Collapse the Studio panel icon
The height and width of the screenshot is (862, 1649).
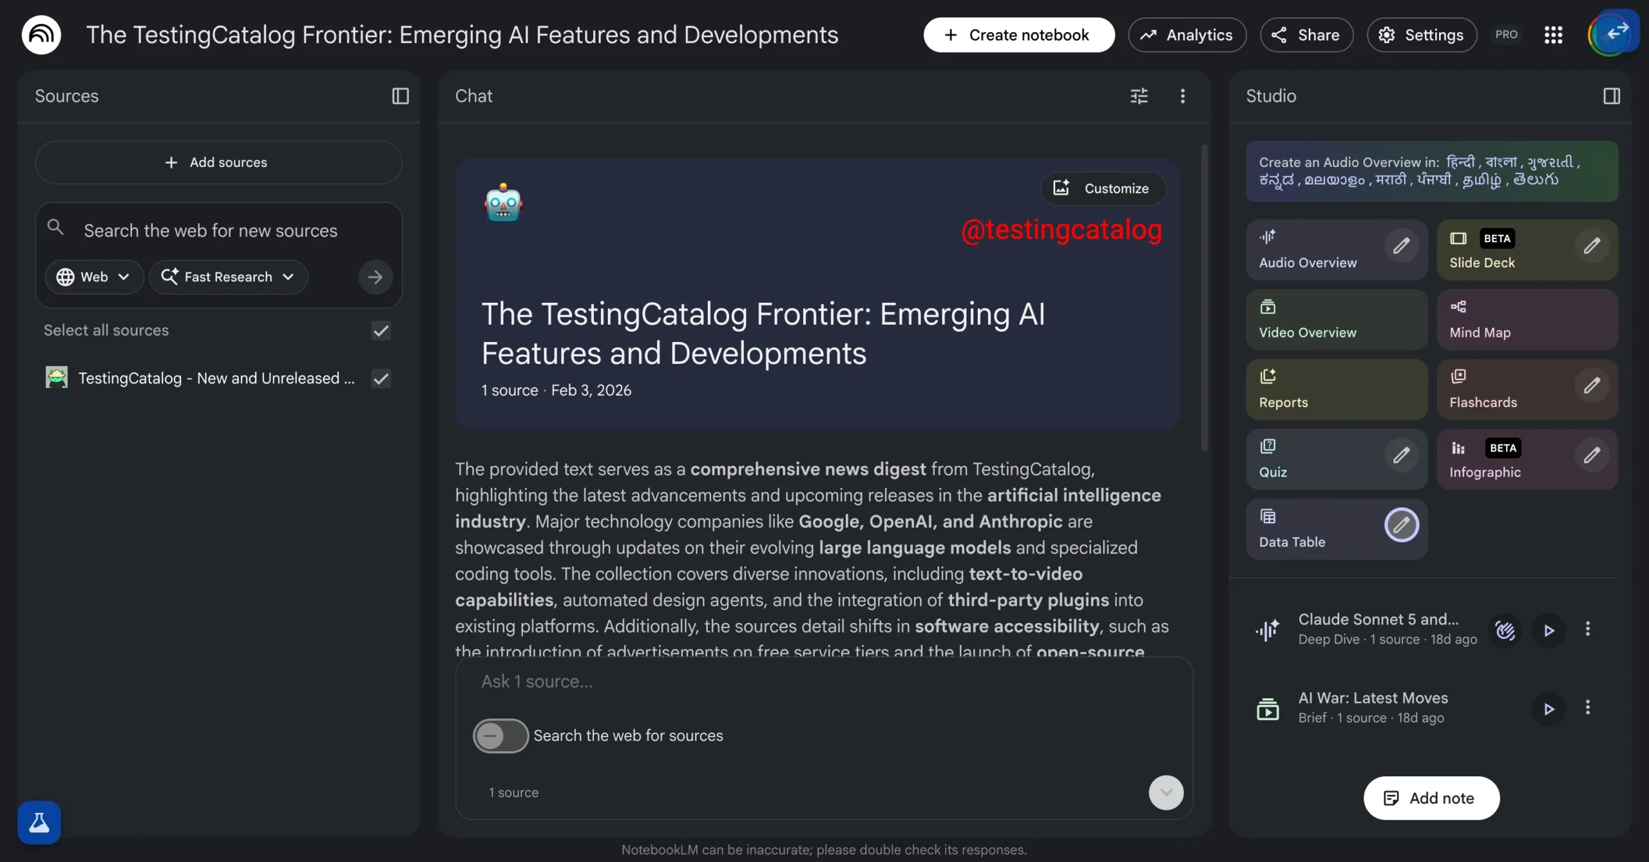[x=1611, y=96]
